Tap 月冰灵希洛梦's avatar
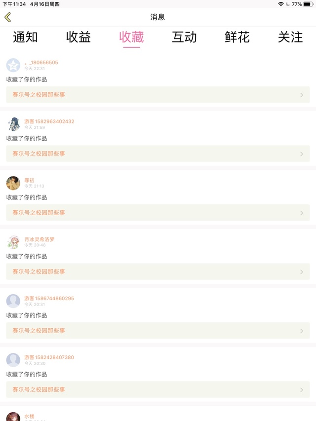This screenshot has height=421, width=316. tap(13, 242)
